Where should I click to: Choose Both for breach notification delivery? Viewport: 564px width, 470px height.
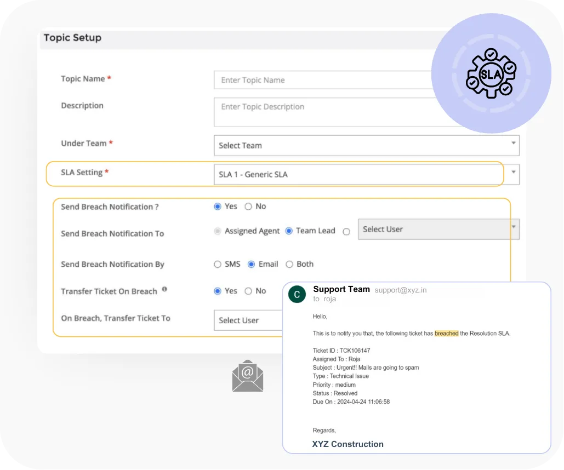pos(289,264)
